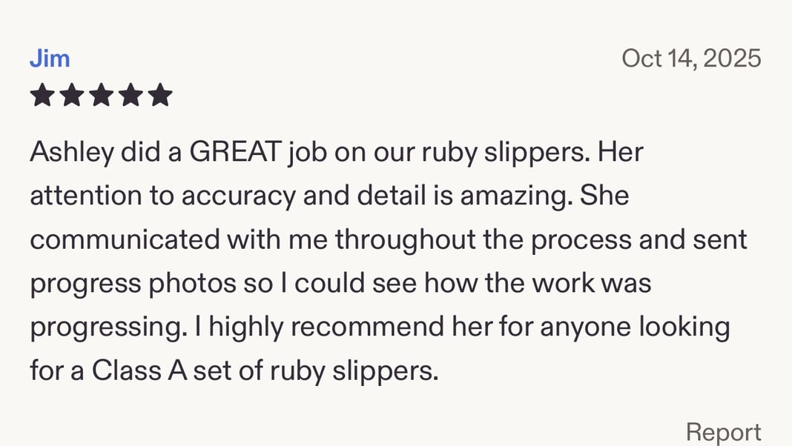Select the third rating star

[x=101, y=95]
